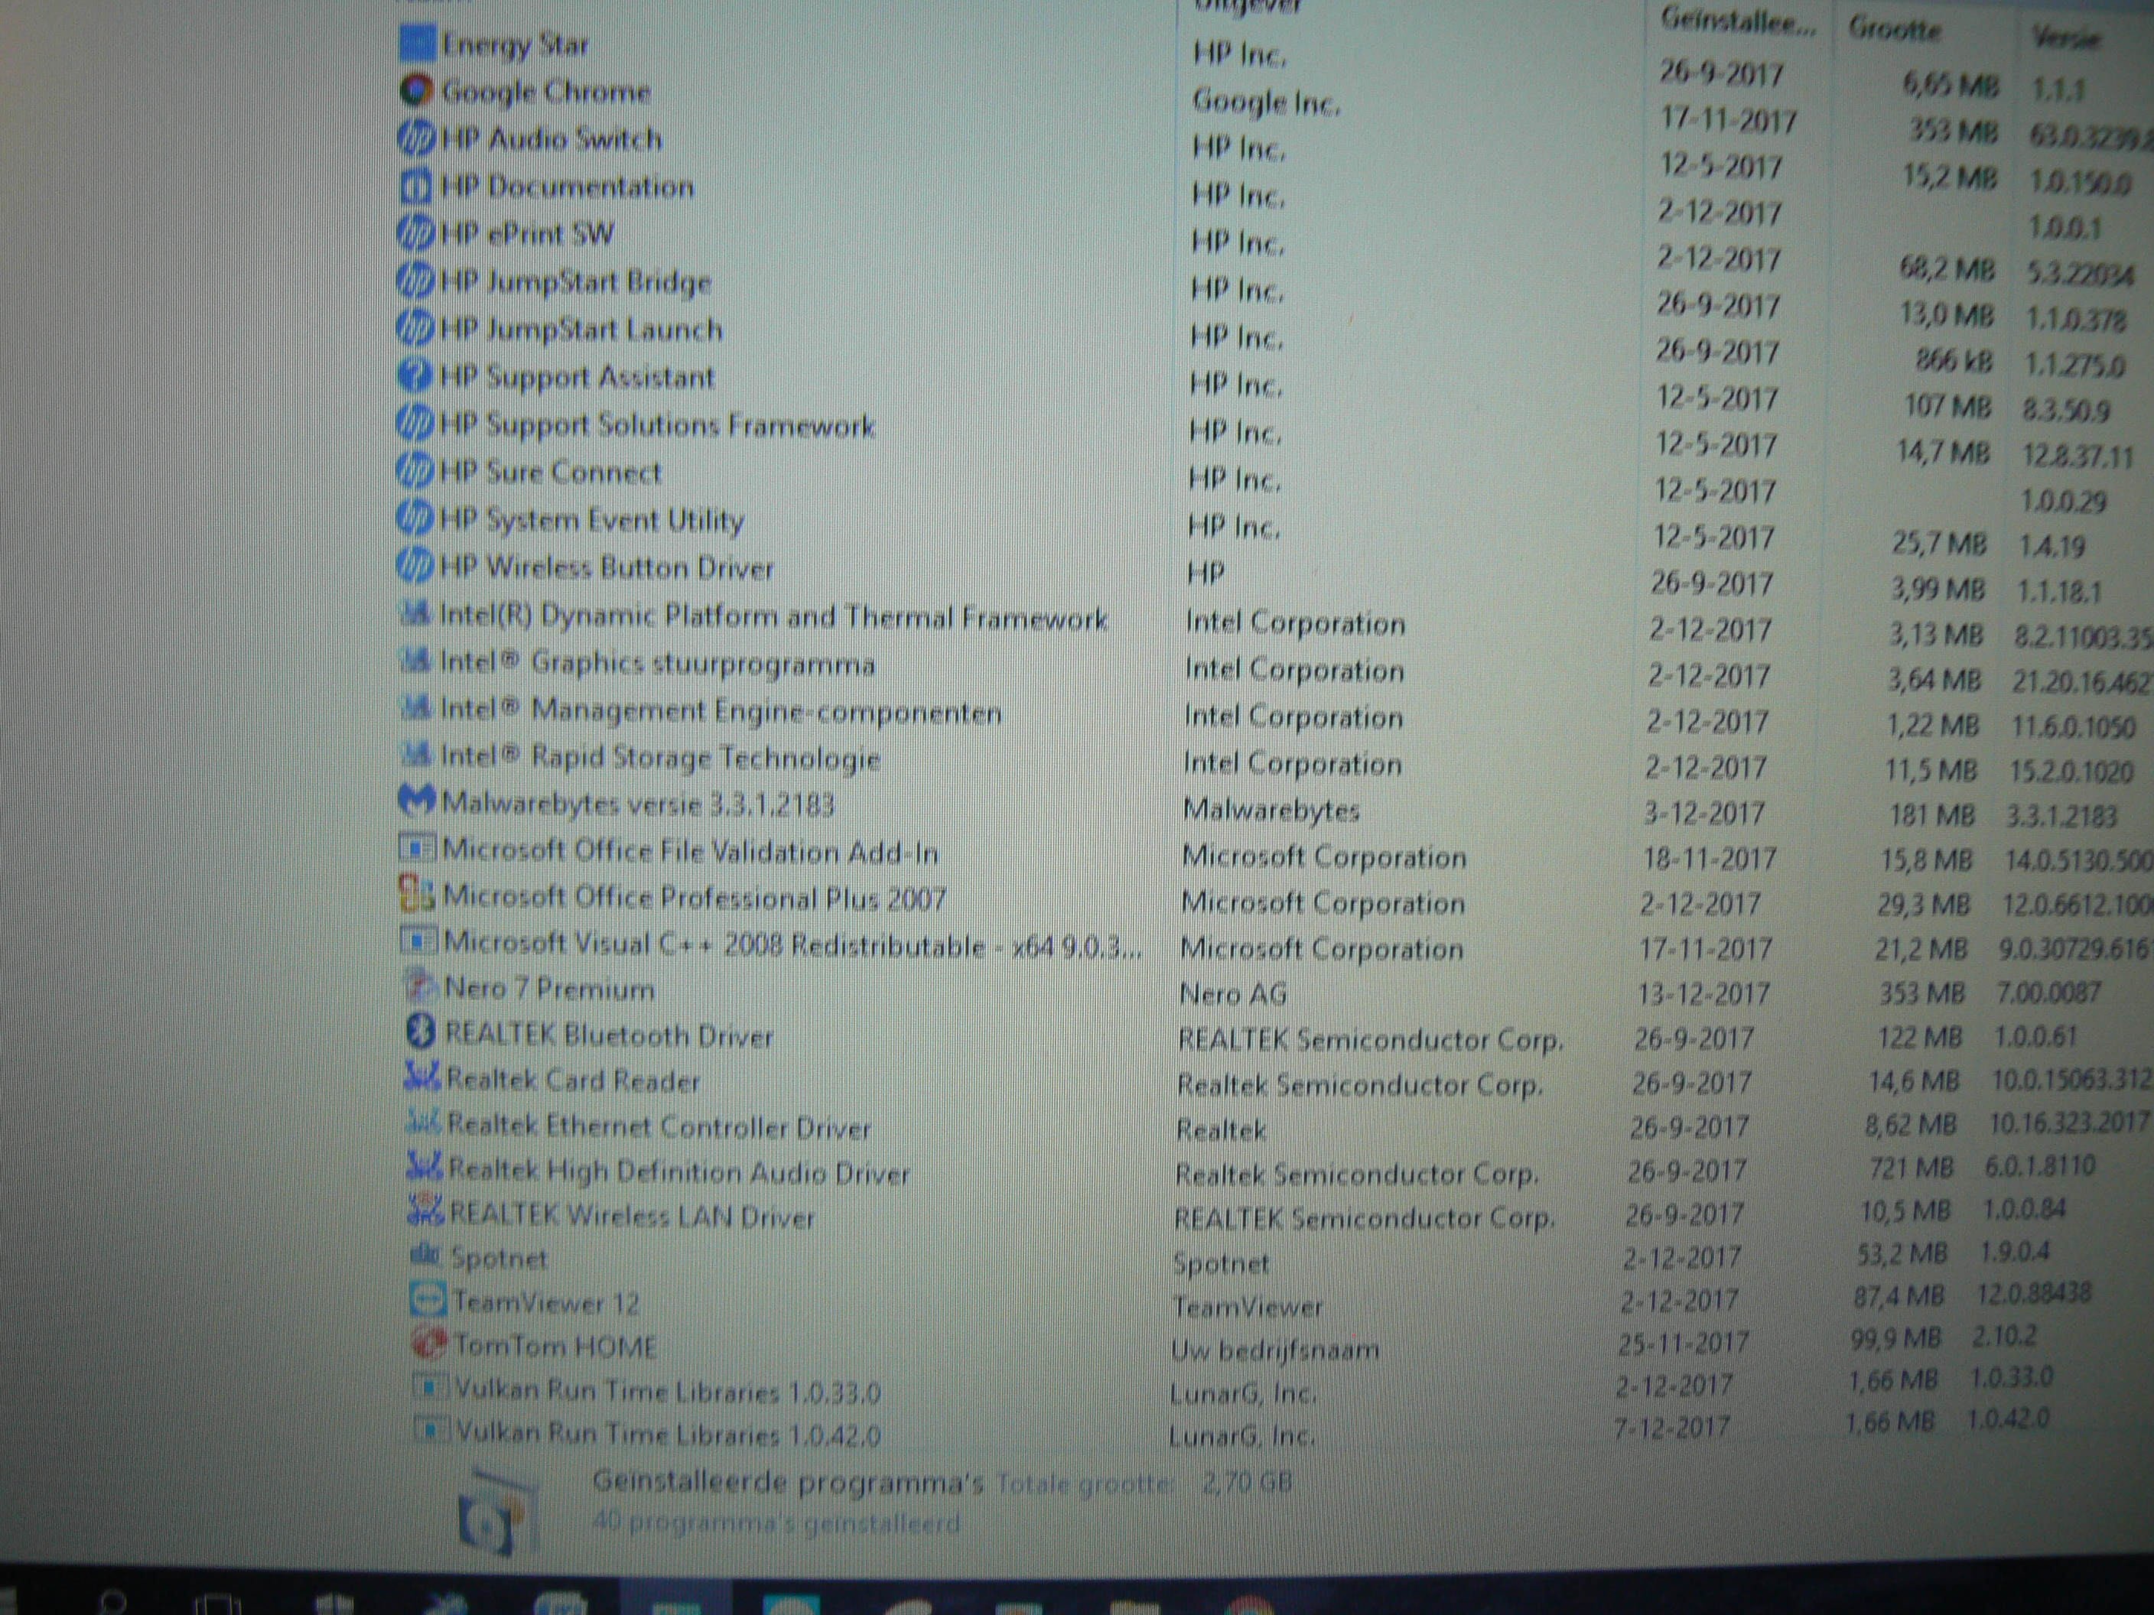Click publisher Malwarebytes cell
This screenshot has height=1615, width=2154.
pyautogui.click(x=1271, y=810)
